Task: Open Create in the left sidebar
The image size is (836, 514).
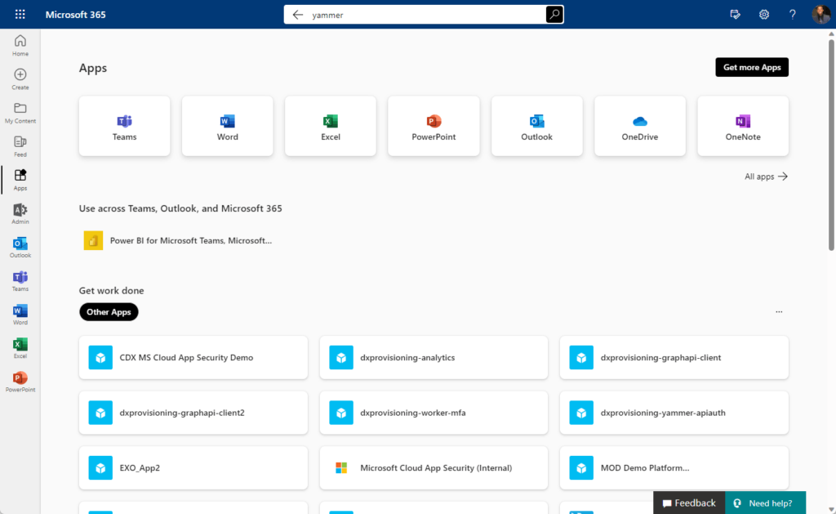Action: pyautogui.click(x=20, y=79)
